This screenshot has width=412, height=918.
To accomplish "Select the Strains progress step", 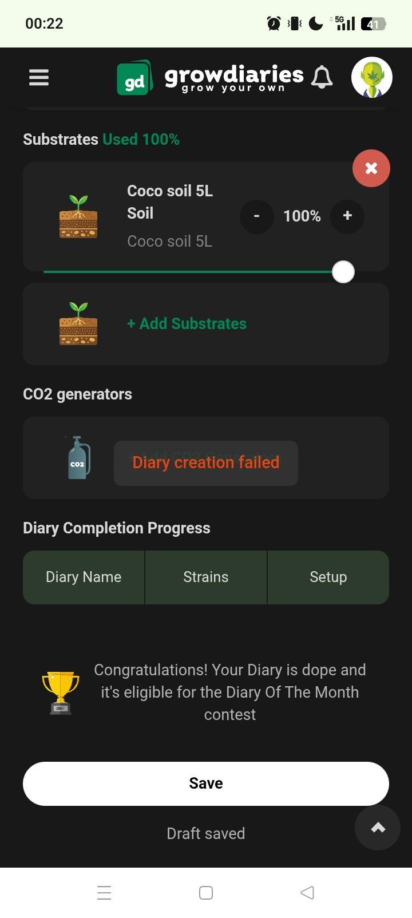I will pos(206,577).
